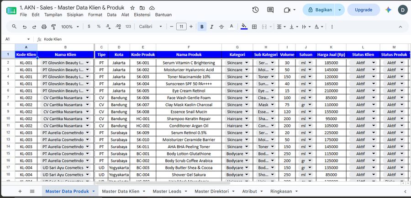
Task: Click the name box A1
Action: (17, 39)
